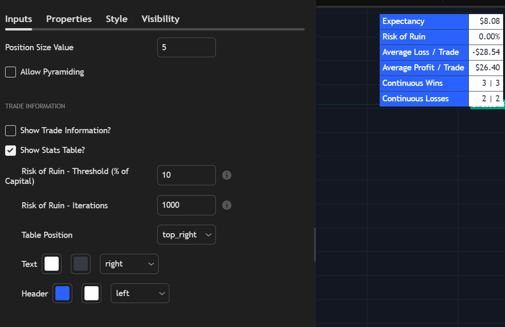505x327 pixels.
Task: Expand the Text alignment right dropdown
Action: (129, 264)
